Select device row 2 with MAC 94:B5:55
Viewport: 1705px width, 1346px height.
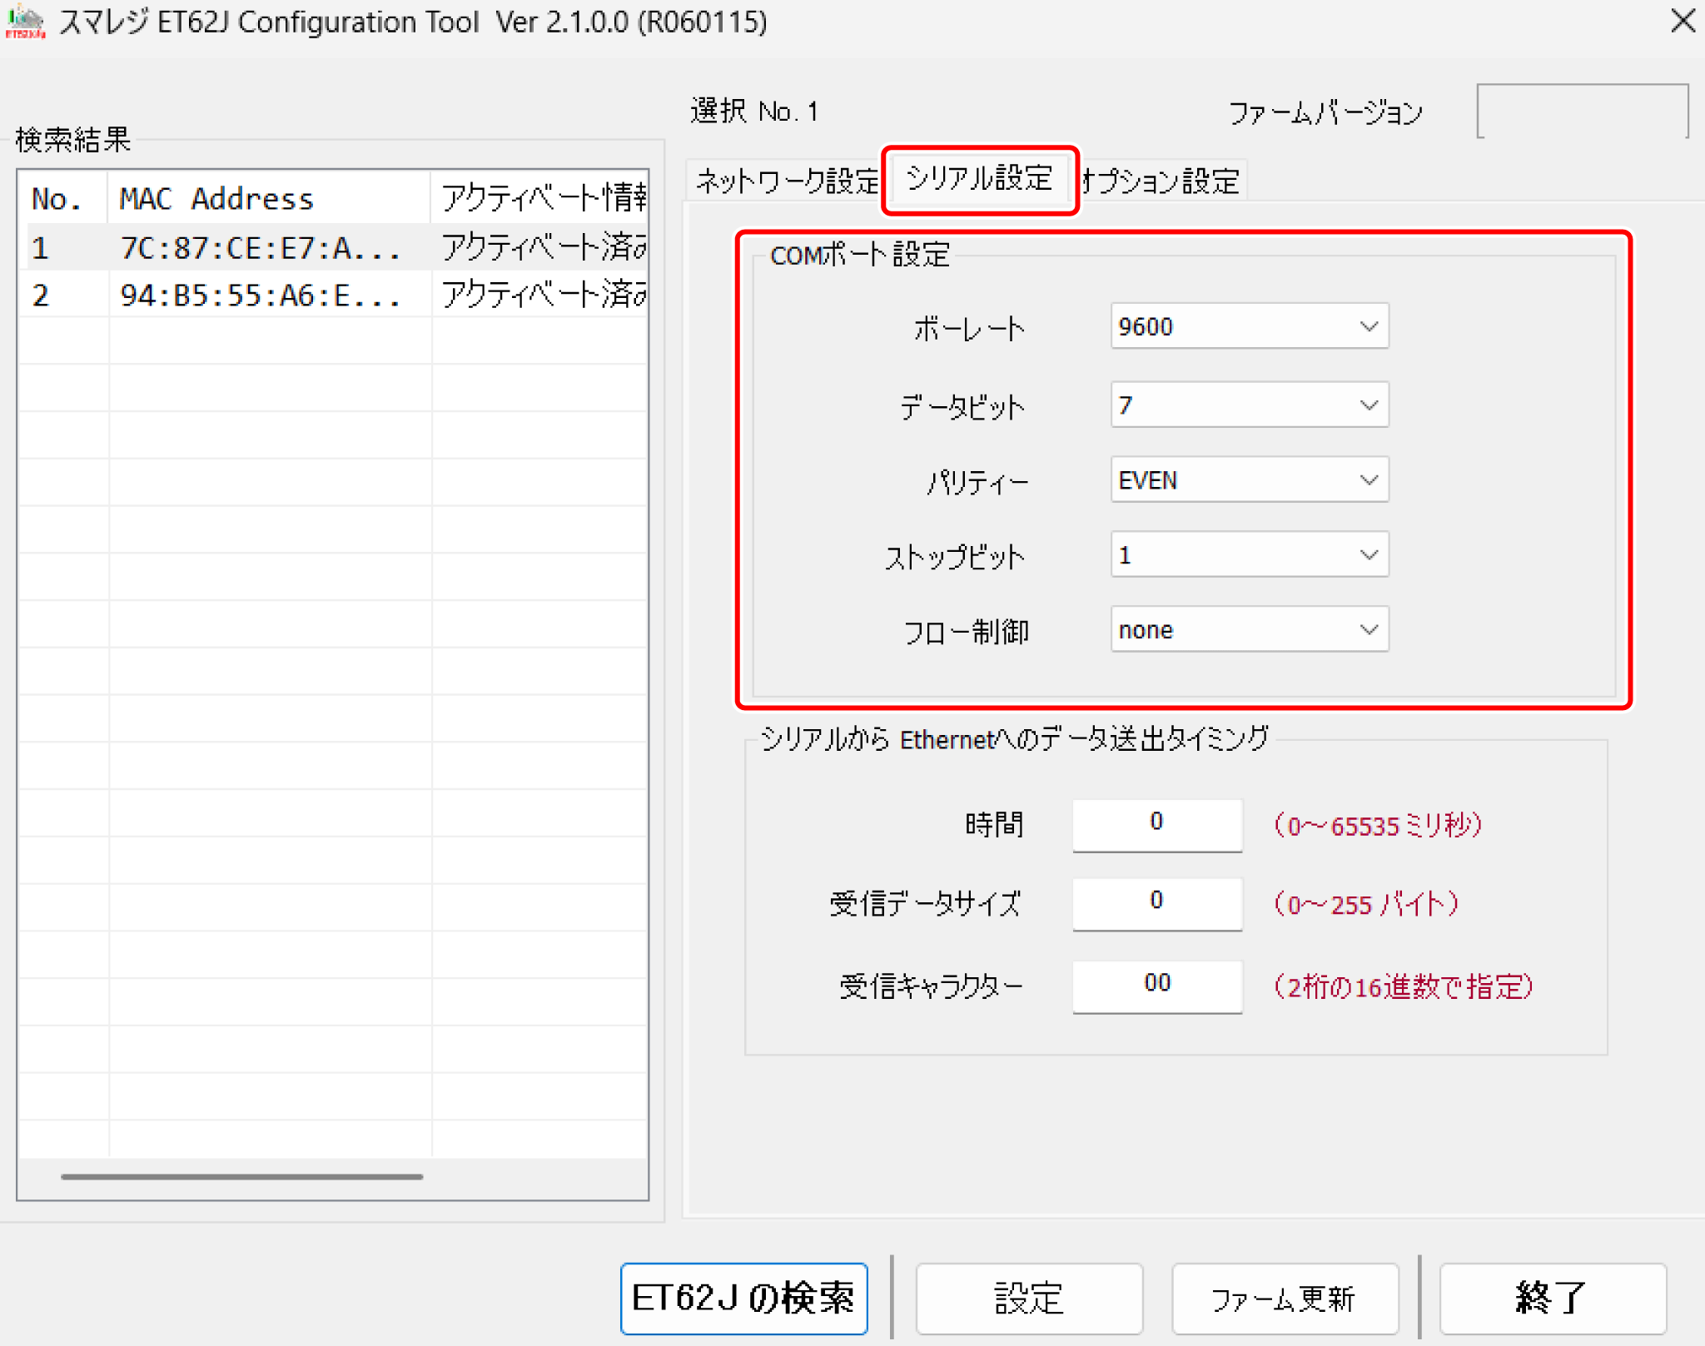click(x=258, y=296)
